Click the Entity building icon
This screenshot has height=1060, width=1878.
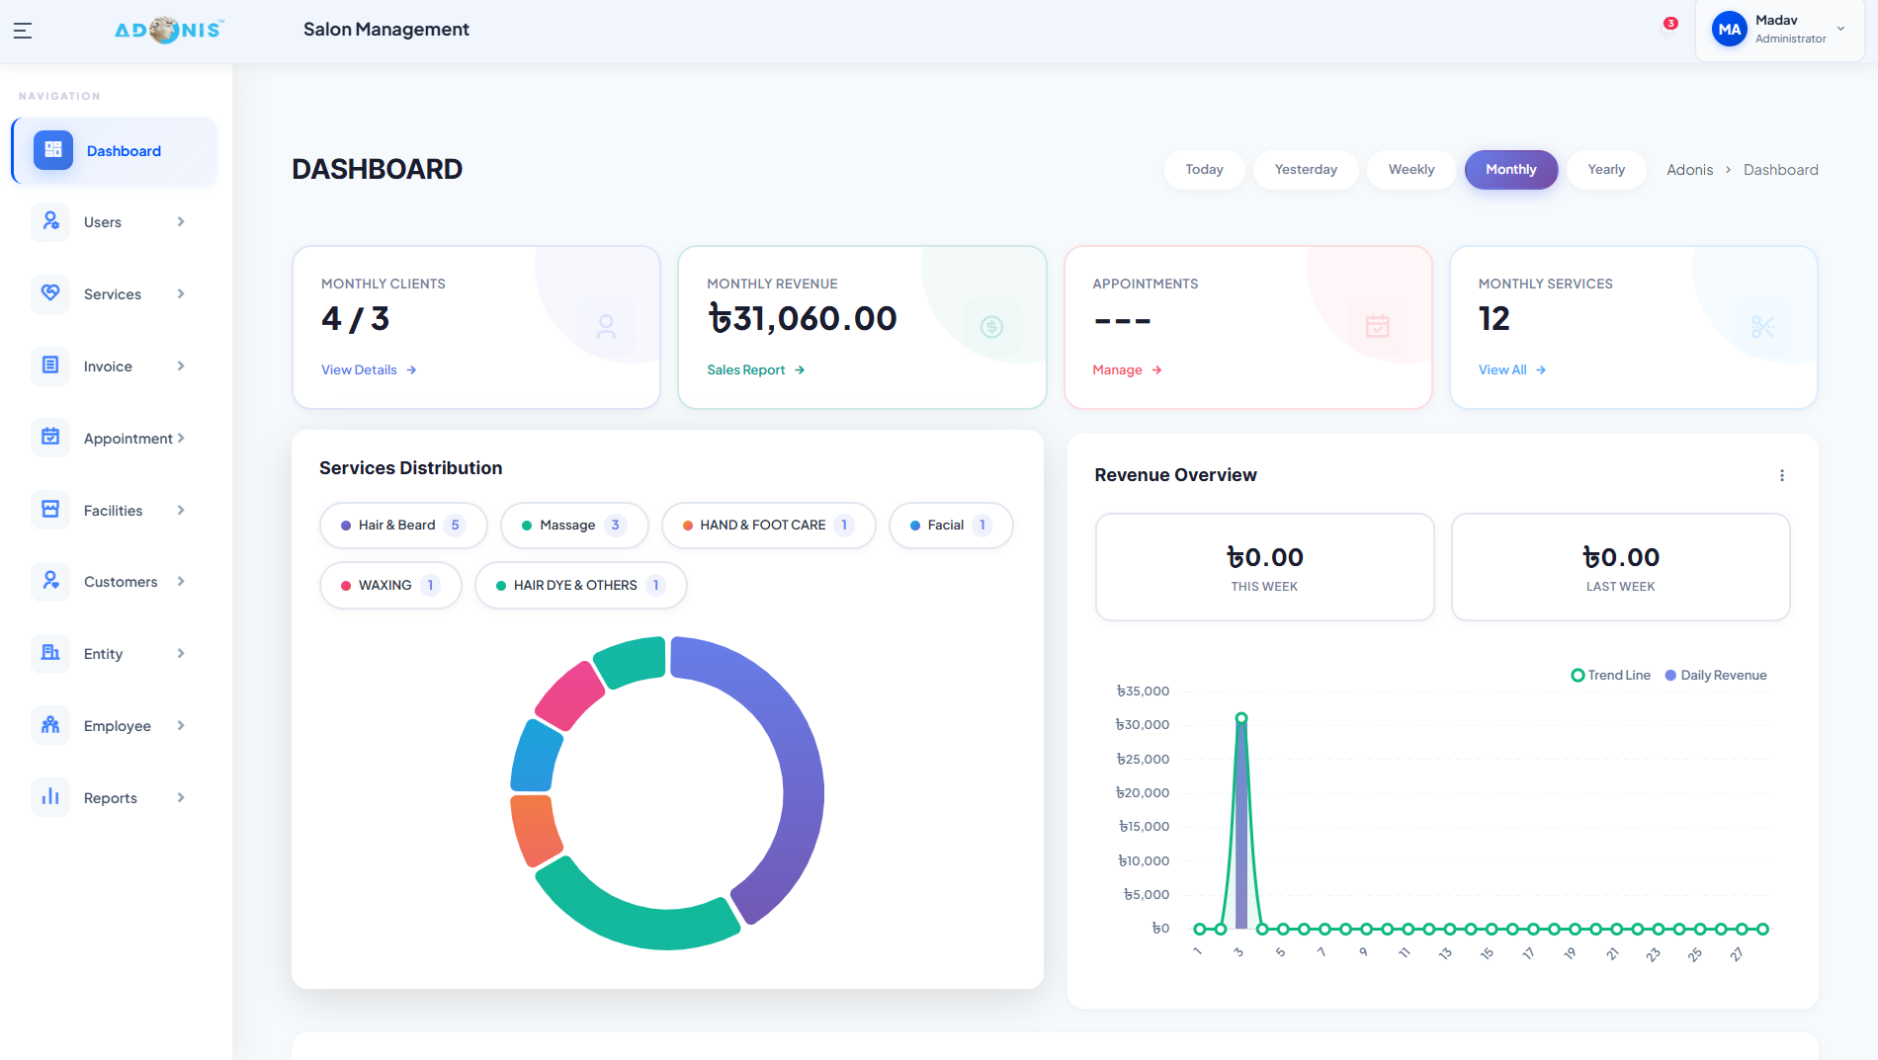(x=51, y=653)
